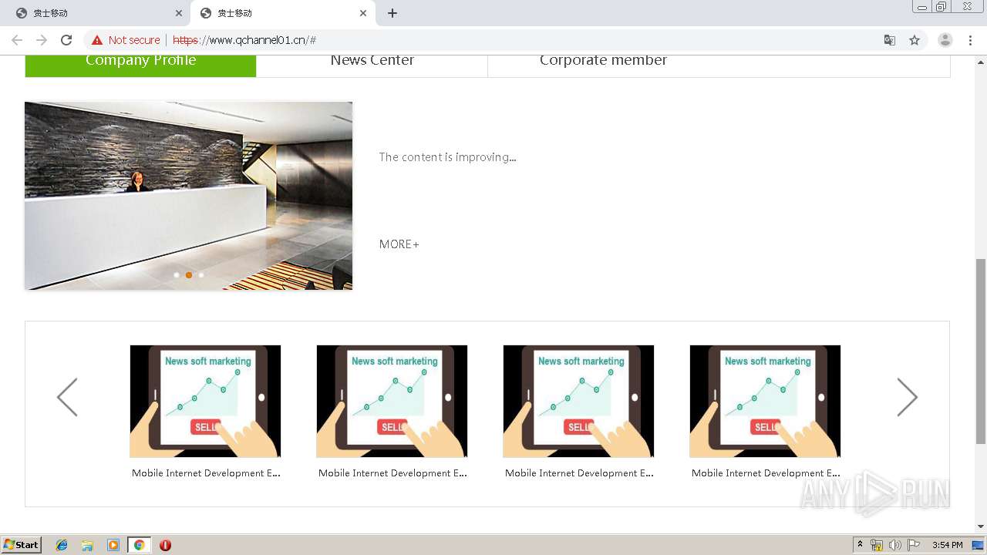Click the Chrome taskbar icon
The width and height of the screenshot is (987, 555).
tap(139, 545)
